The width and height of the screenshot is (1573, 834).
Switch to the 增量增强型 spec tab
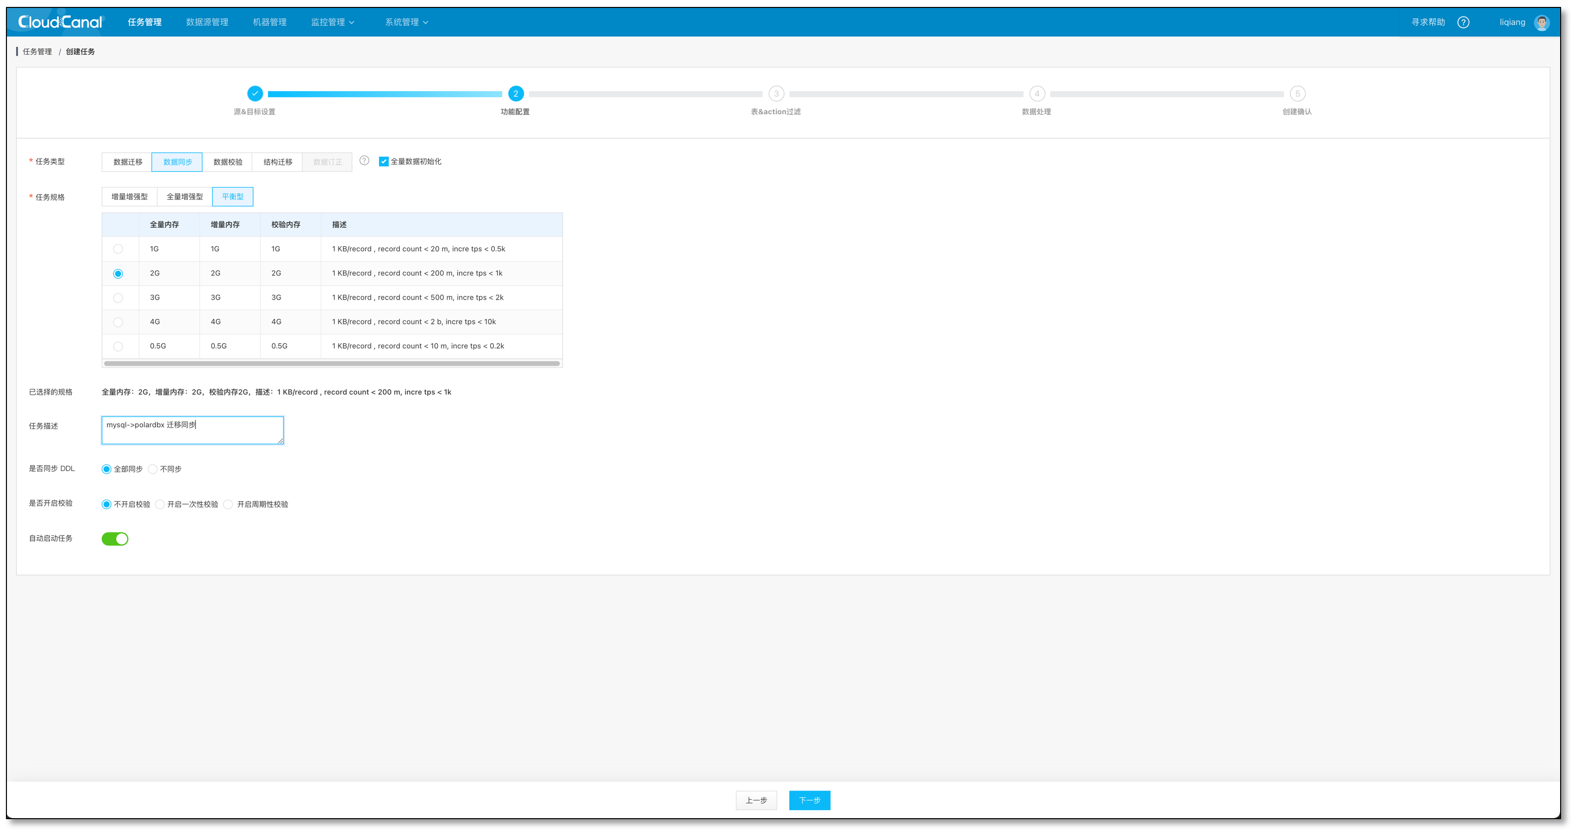(x=129, y=197)
